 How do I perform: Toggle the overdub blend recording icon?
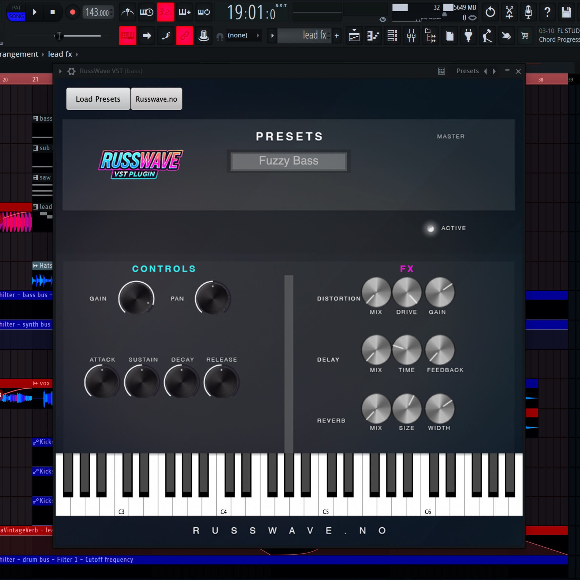(x=184, y=12)
